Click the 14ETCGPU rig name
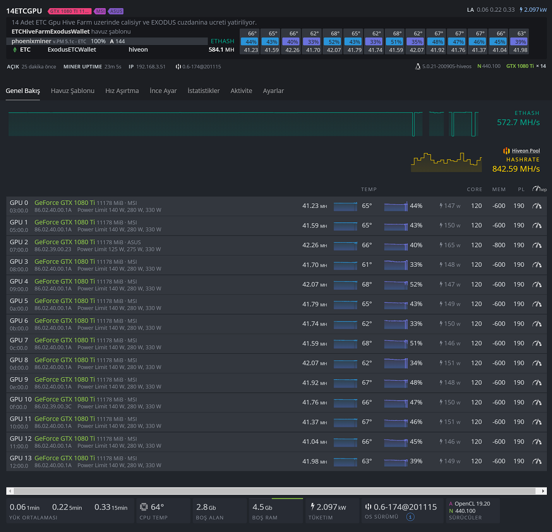Image resolution: width=552 pixels, height=532 pixels. click(x=24, y=11)
